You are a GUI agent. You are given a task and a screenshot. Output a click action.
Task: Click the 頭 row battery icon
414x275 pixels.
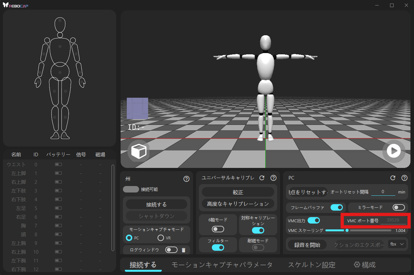click(x=58, y=234)
